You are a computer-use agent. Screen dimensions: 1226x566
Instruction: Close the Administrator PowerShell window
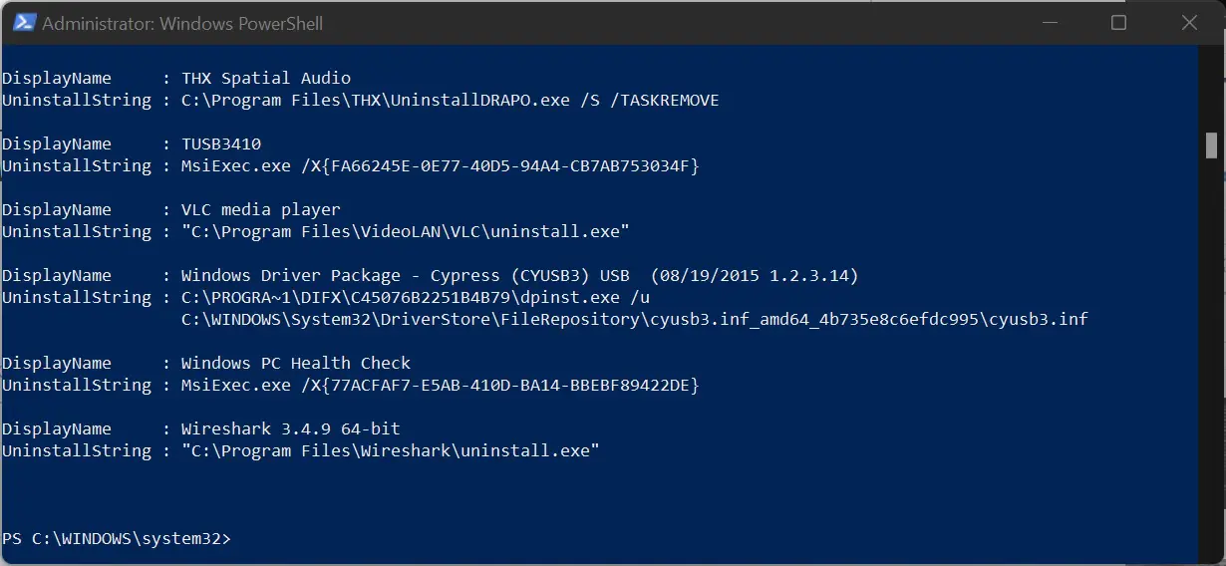(x=1187, y=22)
